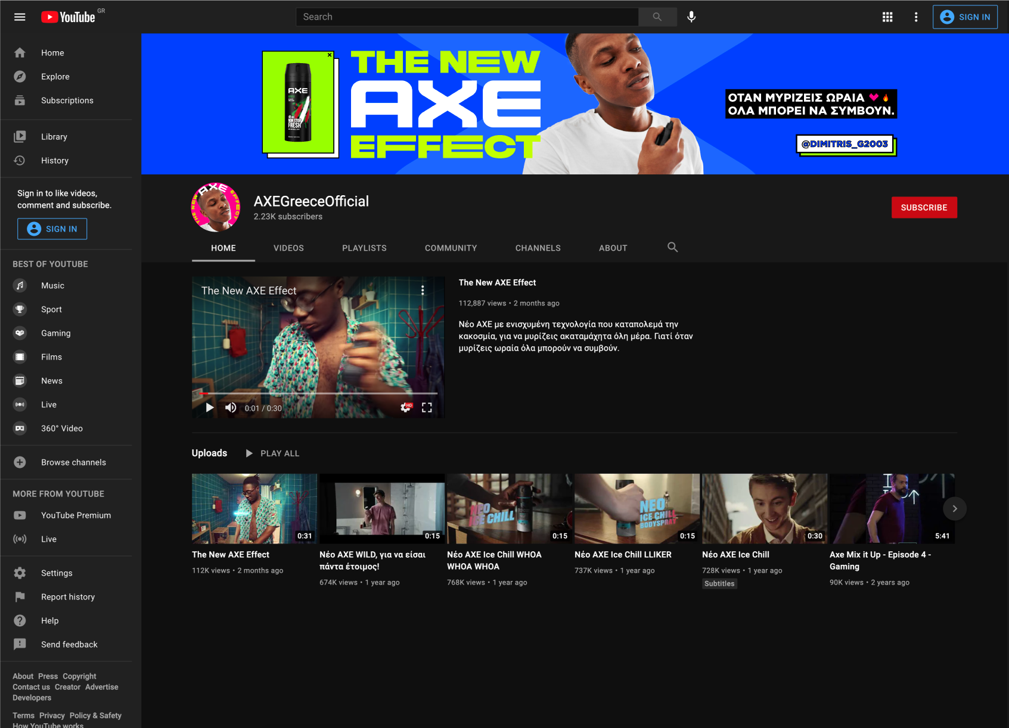Viewport: 1009px width, 728px height.
Task: Switch to the Playlists tab
Action: 364,248
